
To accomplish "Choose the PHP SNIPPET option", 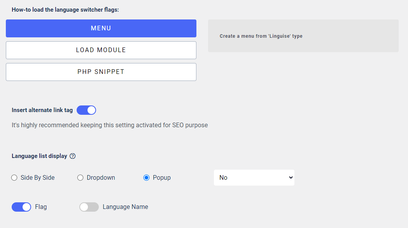I will tap(101, 72).
